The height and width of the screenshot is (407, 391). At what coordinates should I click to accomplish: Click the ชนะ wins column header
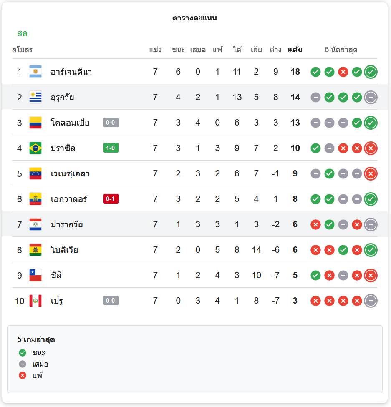[178, 50]
